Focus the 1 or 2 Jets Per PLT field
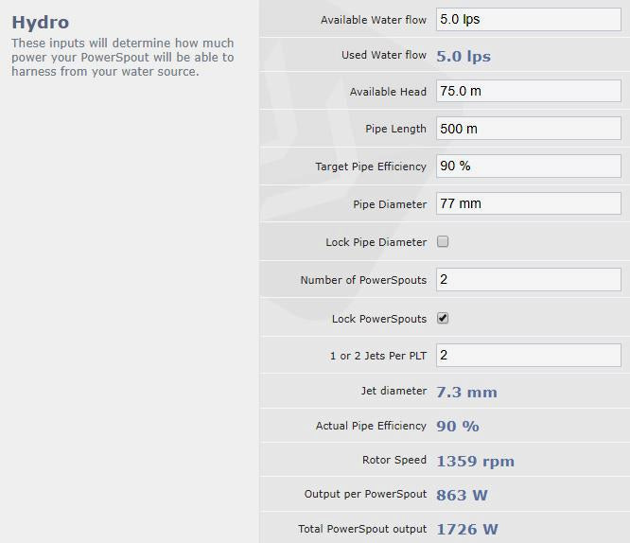This screenshot has height=543, width=630. coord(528,356)
